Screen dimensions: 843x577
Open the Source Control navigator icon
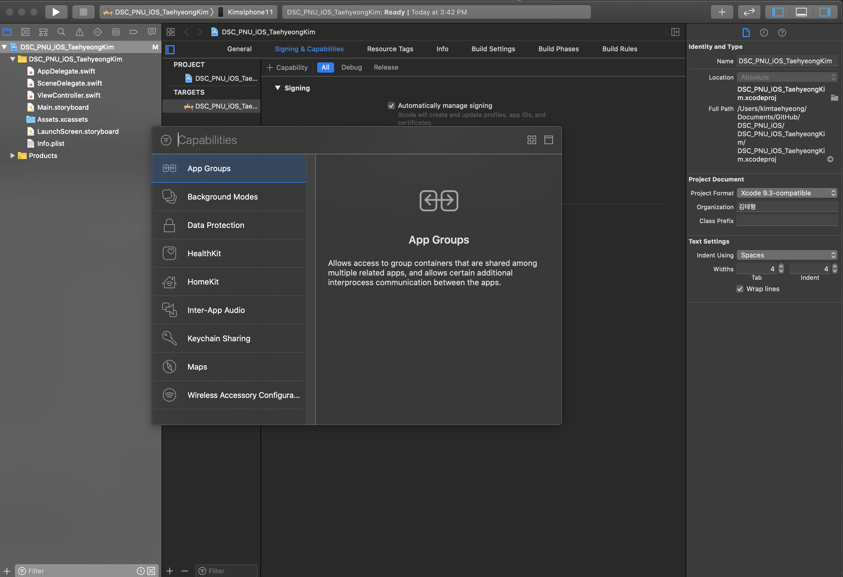click(25, 32)
